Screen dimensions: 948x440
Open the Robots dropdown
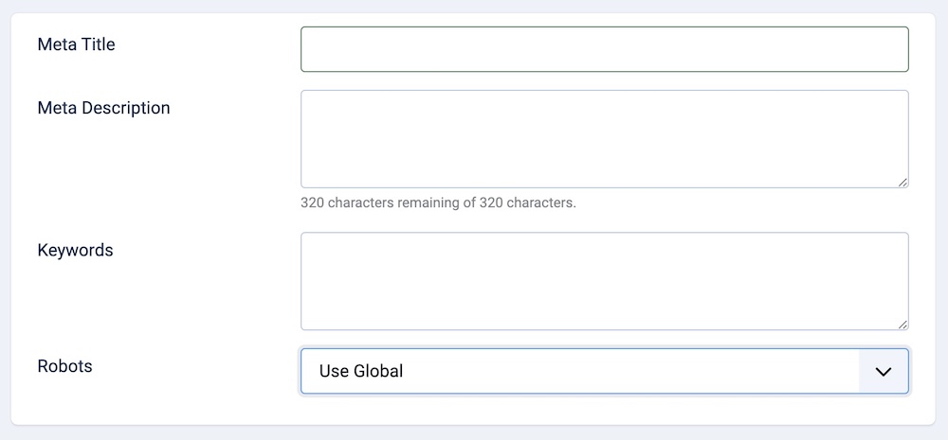click(604, 371)
